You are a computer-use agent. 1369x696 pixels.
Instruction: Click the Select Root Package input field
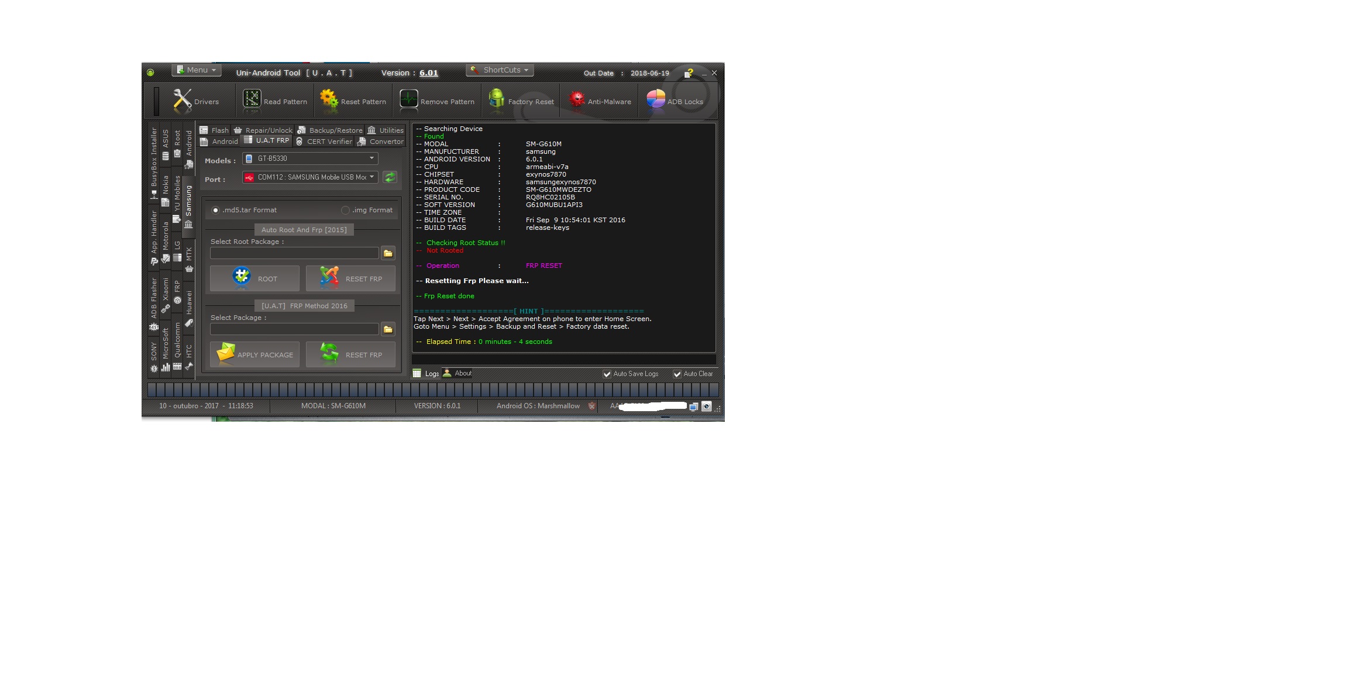point(294,253)
